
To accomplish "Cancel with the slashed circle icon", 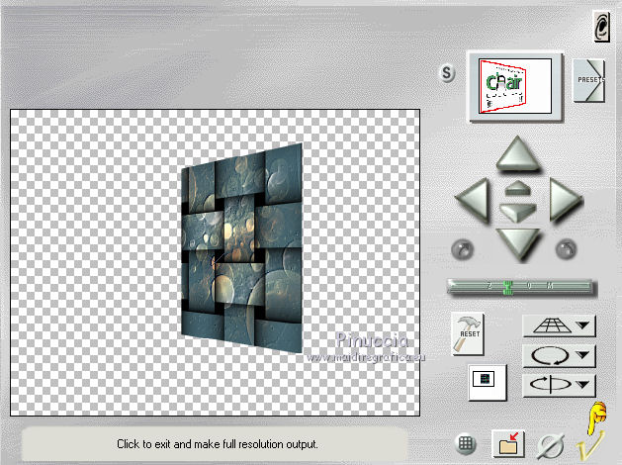I will [551, 446].
